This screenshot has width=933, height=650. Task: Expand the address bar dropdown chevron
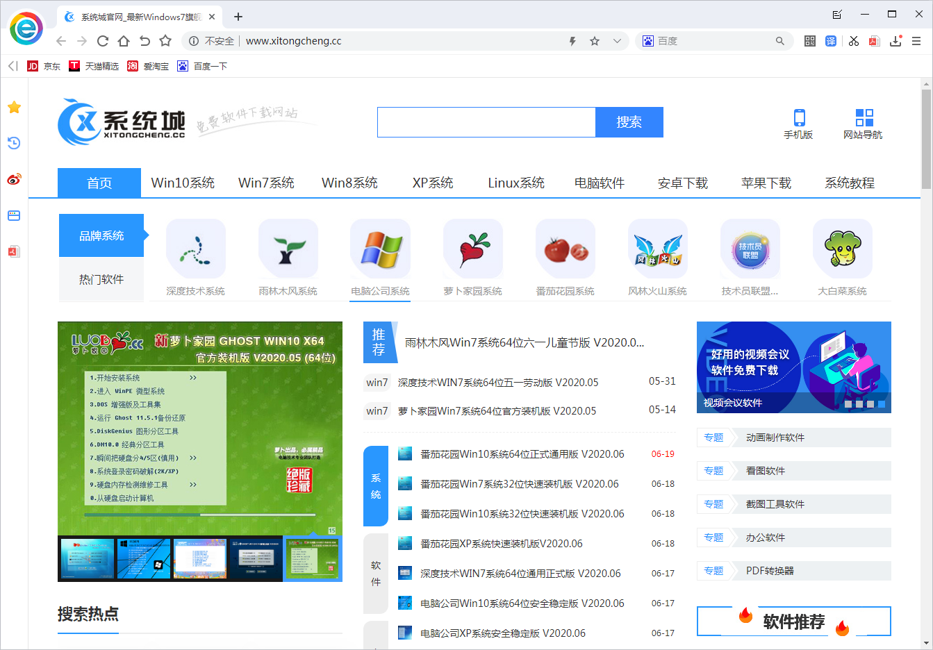pyautogui.click(x=617, y=41)
